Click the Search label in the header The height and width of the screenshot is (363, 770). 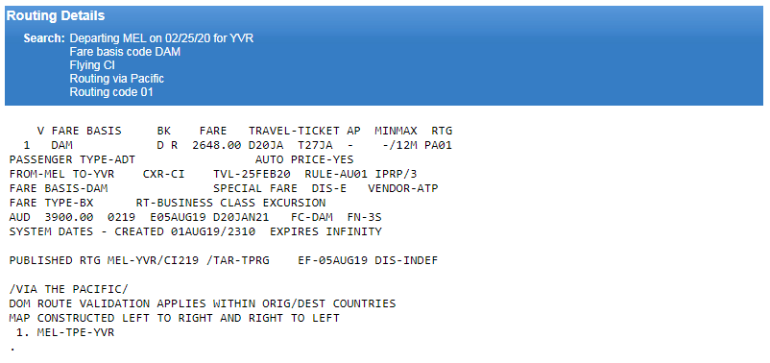tap(44, 38)
